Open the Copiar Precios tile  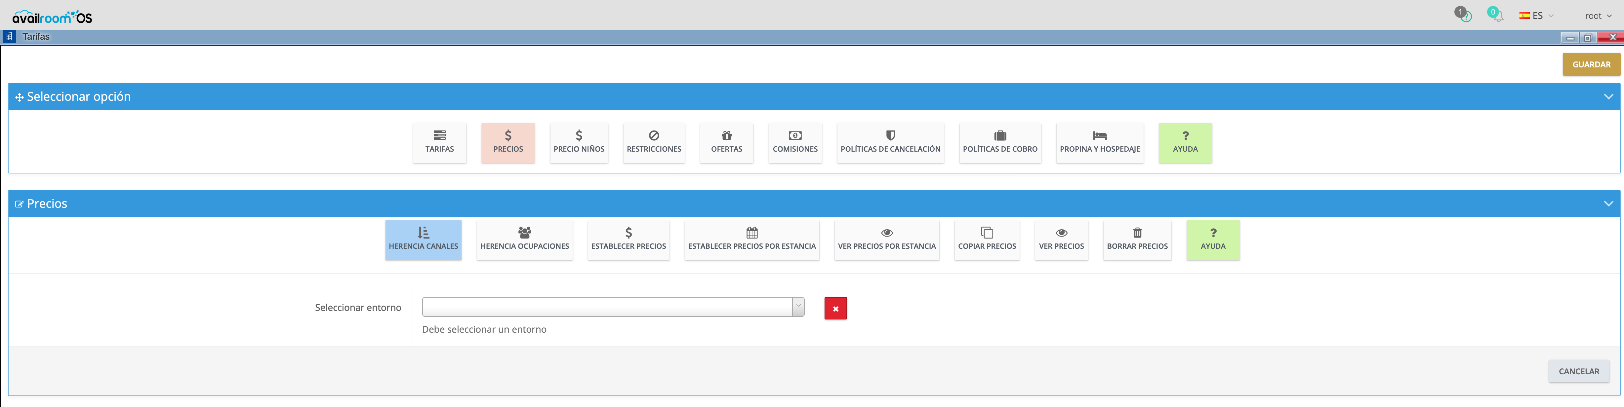tap(987, 240)
